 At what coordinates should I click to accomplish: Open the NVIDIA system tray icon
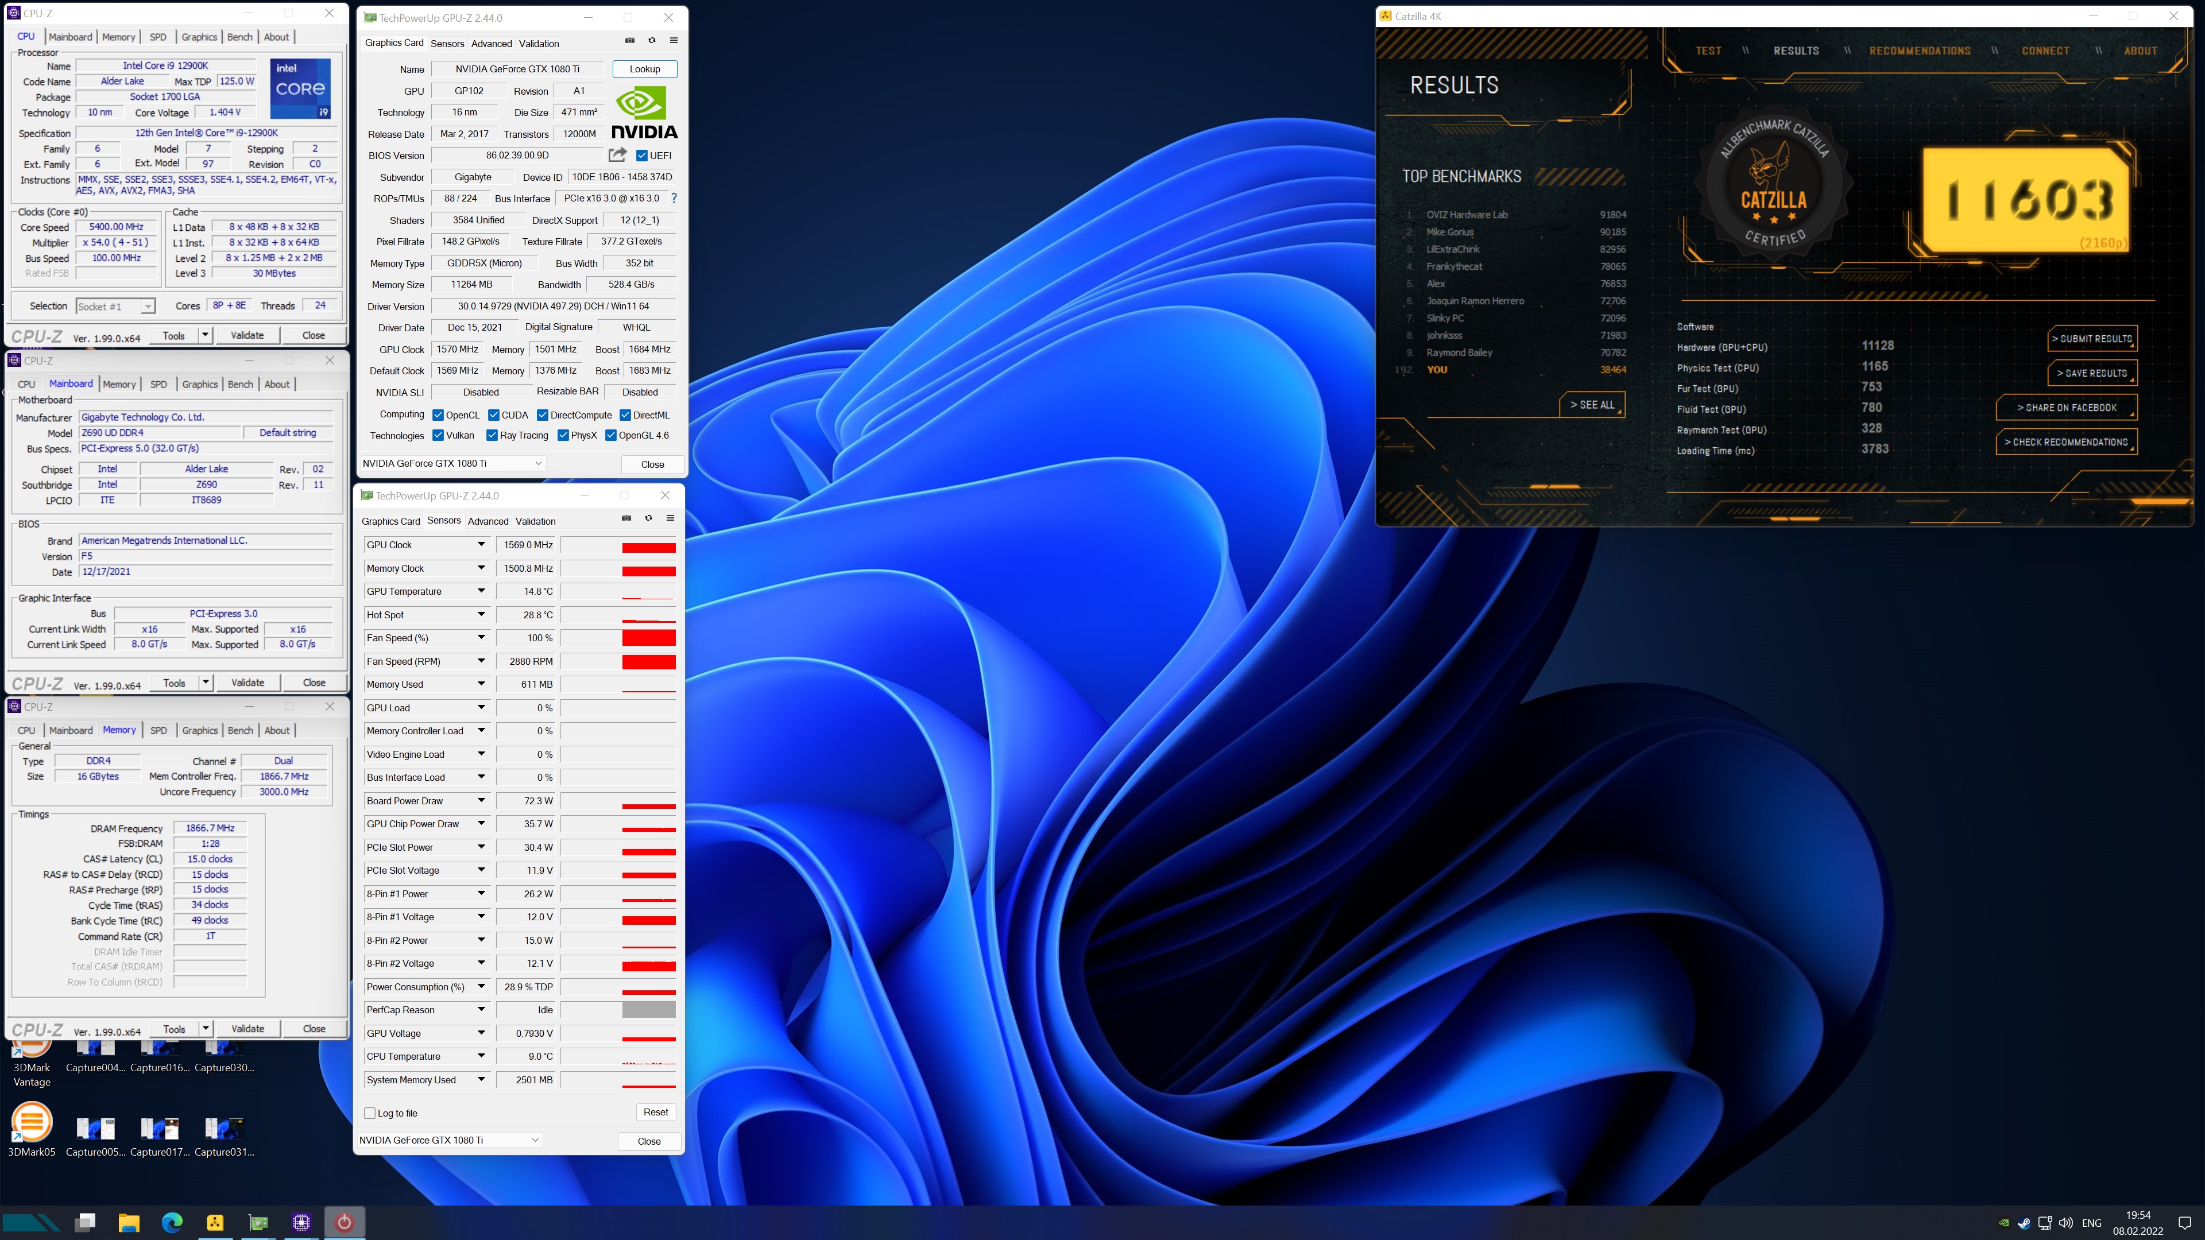pos(2003,1223)
